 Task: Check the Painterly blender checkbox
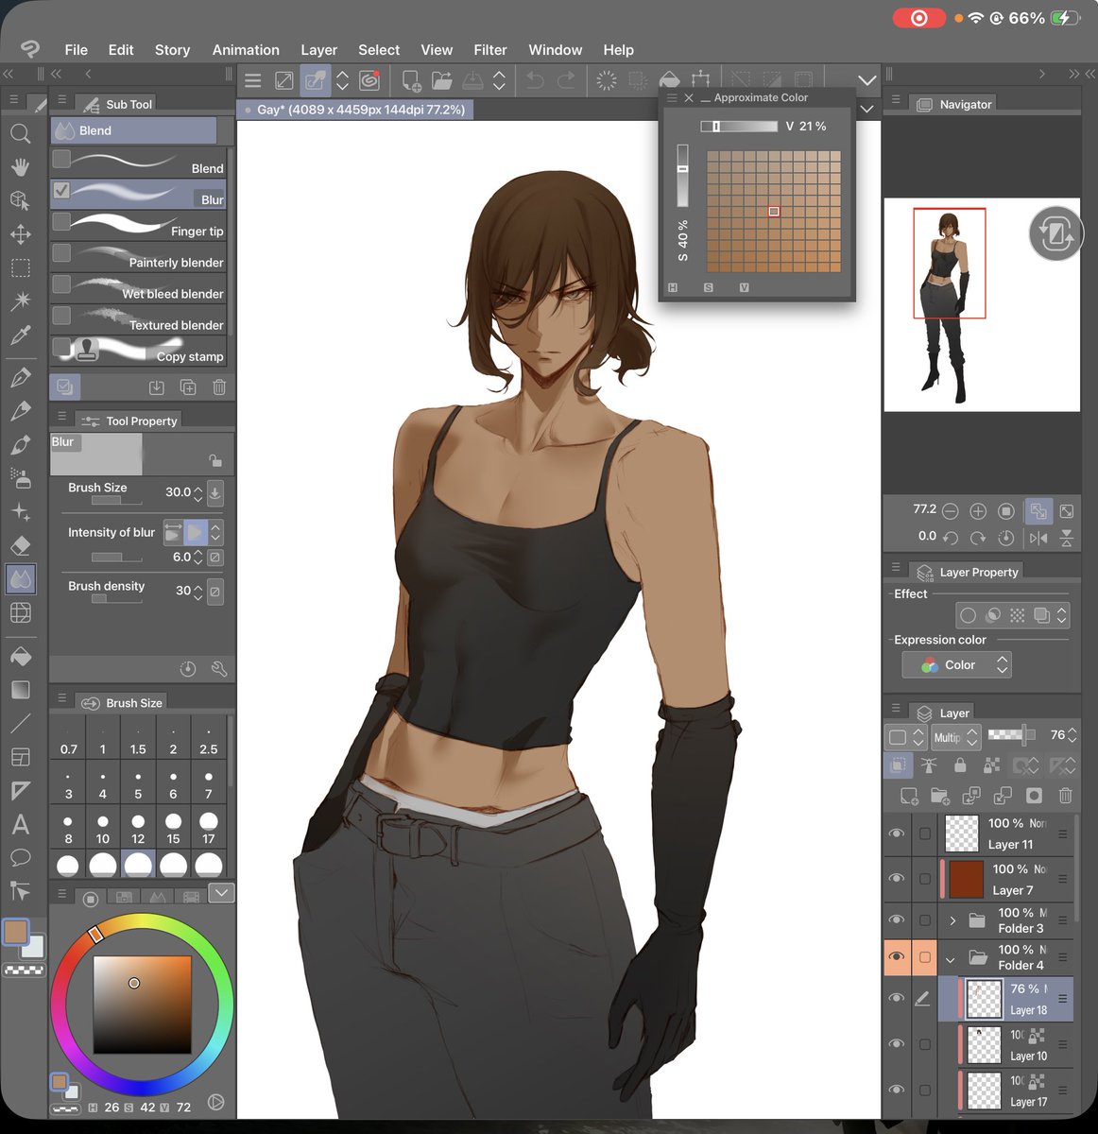[61, 252]
